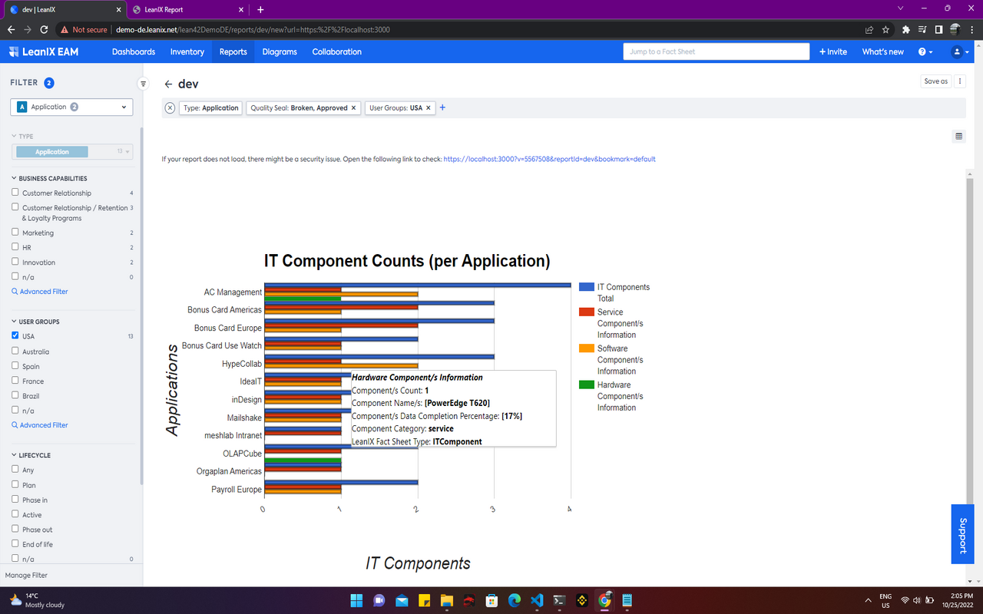Check the Customer Relationship checkbox

tap(15, 193)
